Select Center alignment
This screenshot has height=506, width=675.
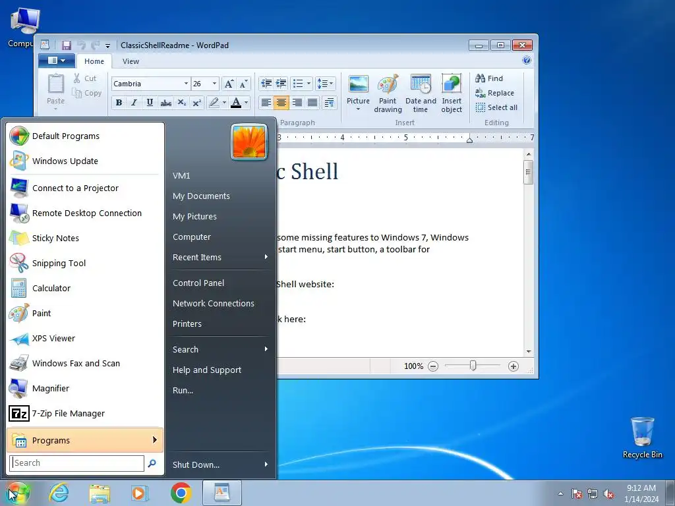tap(281, 102)
